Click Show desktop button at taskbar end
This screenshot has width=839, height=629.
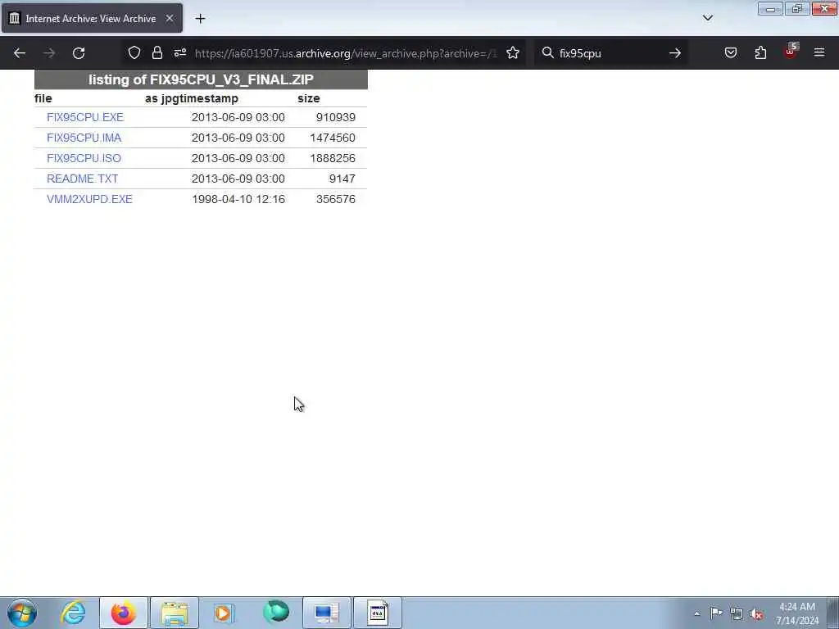click(x=833, y=613)
